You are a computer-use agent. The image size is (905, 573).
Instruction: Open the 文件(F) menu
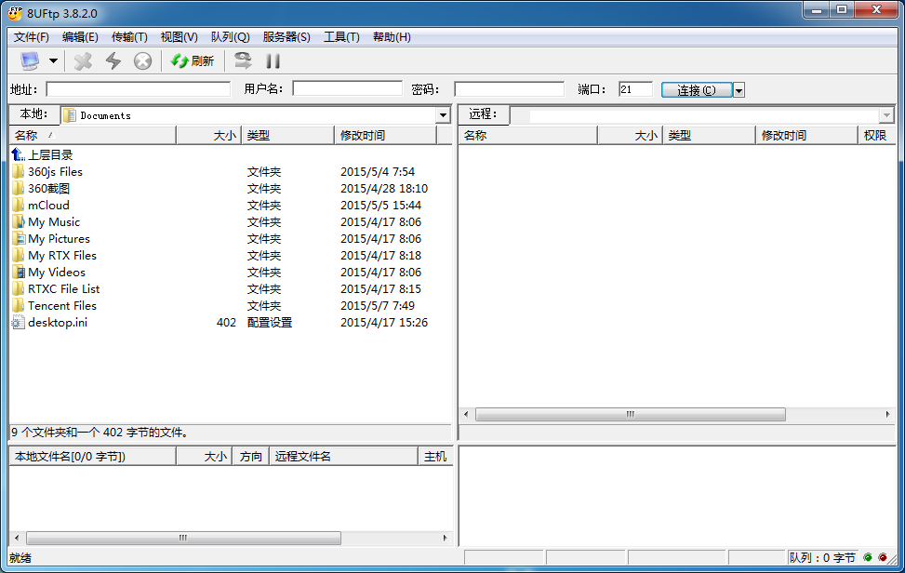point(32,37)
